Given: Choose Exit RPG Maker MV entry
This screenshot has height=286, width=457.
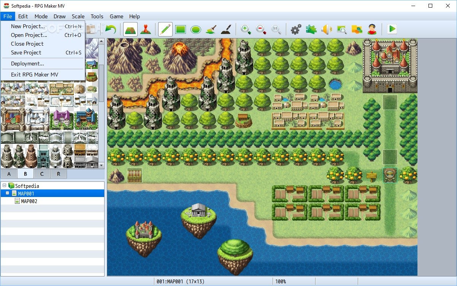Looking at the screenshot, I should (43, 75).
